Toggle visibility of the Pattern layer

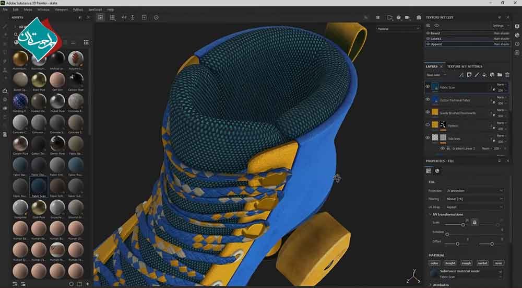428,125
